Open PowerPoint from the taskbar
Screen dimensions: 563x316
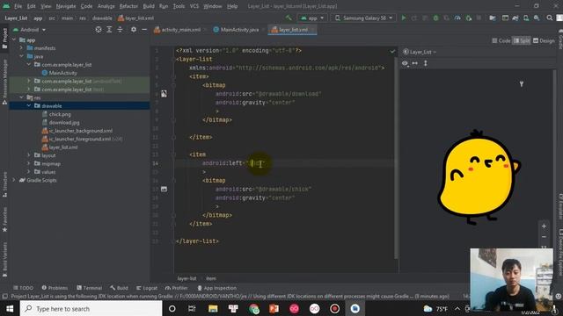tap(274, 308)
